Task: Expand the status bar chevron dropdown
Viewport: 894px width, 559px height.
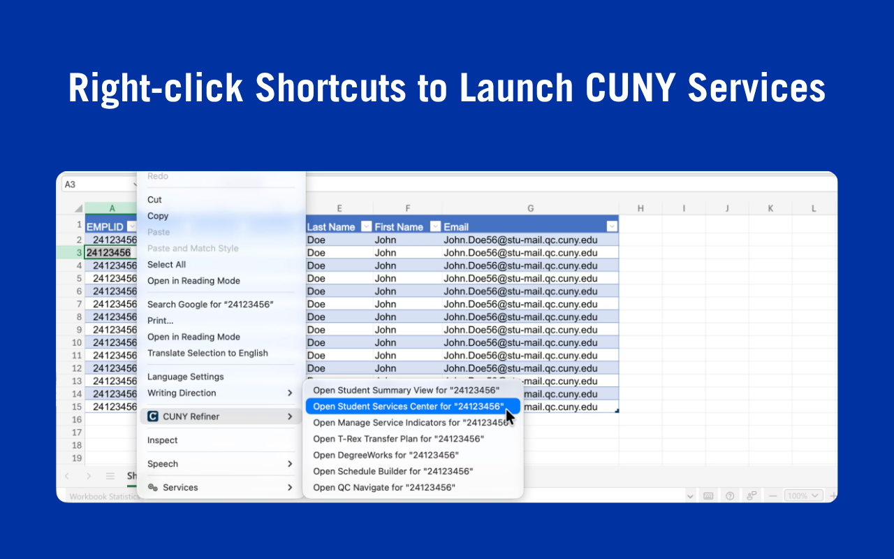Action: (691, 495)
